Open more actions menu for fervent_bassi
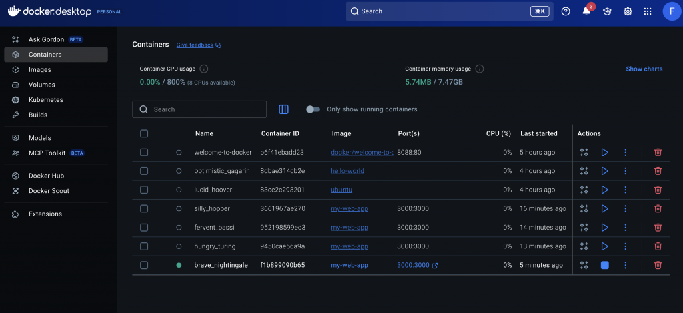The image size is (683, 313). (625, 227)
